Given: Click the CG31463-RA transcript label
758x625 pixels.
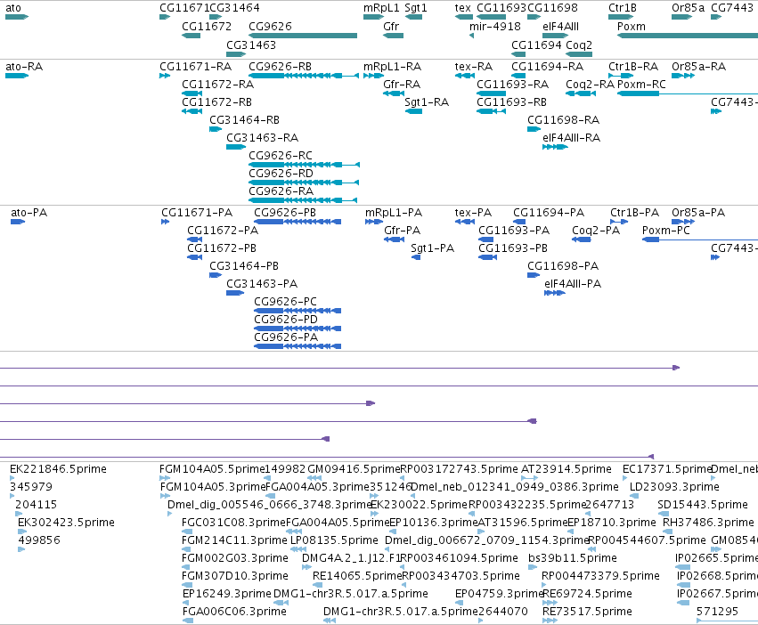Looking at the screenshot, I should [x=262, y=138].
